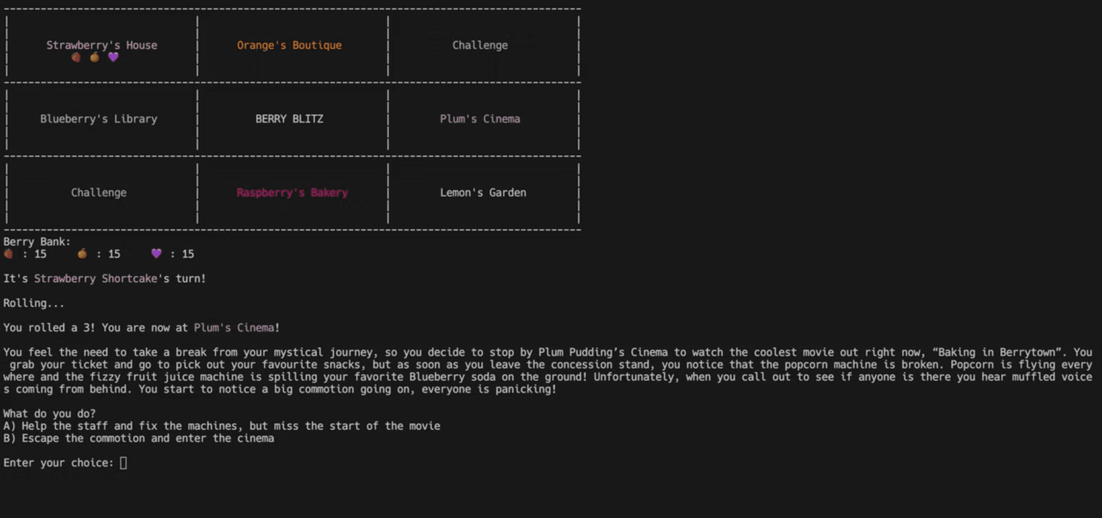Screen dimensions: 1102x518
Task: Click the bottom-left Challenge board cell
Action: point(99,193)
